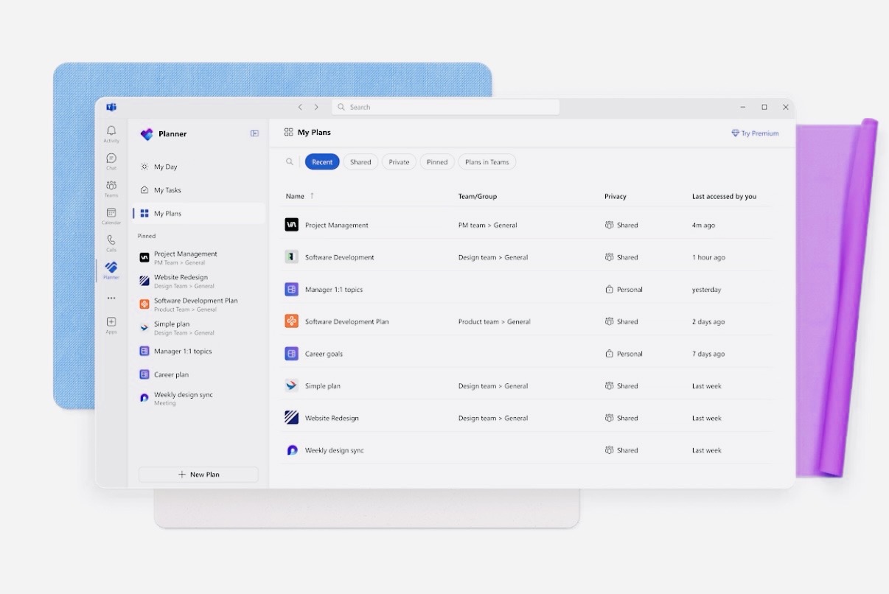Viewport: 889px width, 594px height.
Task: Select the Pinned filter
Action: pyautogui.click(x=437, y=162)
